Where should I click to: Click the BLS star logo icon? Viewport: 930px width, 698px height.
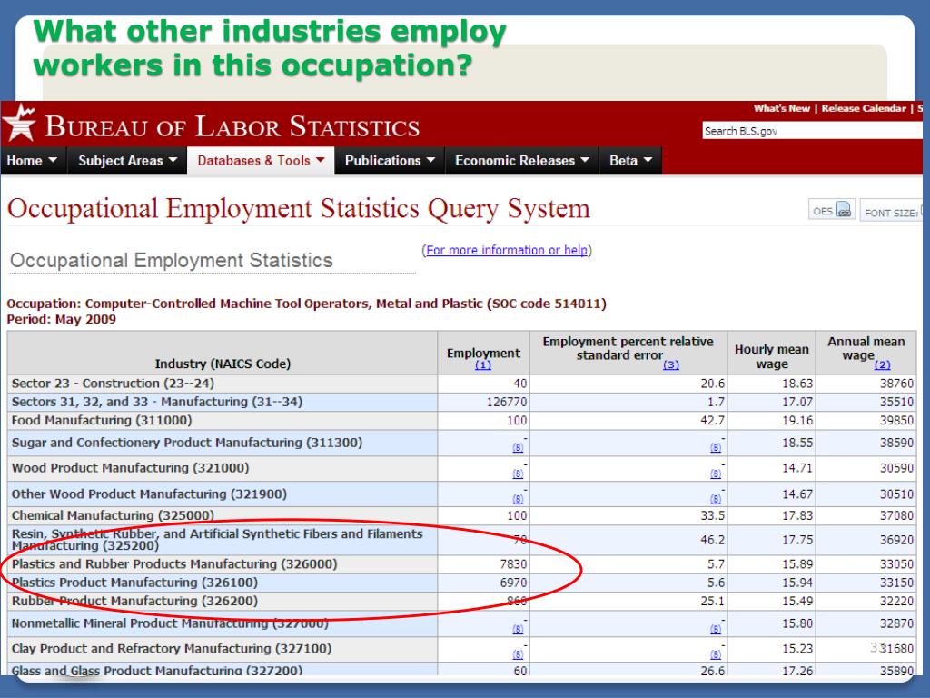pos(19,124)
